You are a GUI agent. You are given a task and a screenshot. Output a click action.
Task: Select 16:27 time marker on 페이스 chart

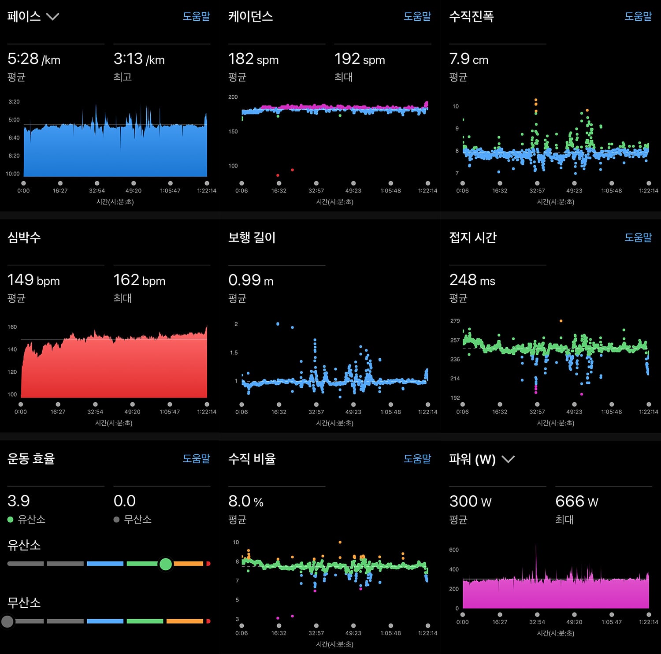(60, 183)
